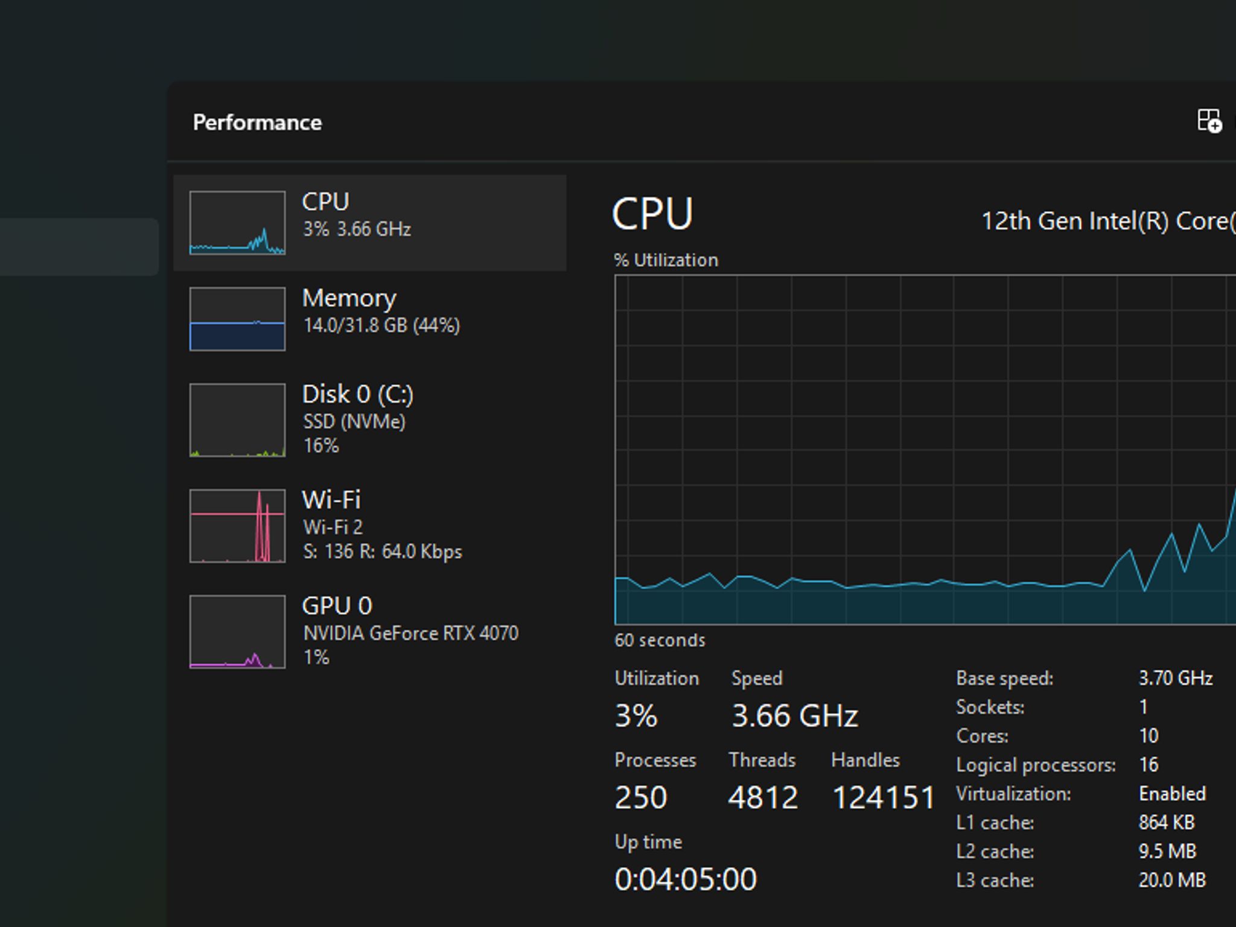Click the 14.0/31.8 GB (44%) memory text
Image resolution: width=1236 pixels, height=927 pixels.
tap(381, 326)
